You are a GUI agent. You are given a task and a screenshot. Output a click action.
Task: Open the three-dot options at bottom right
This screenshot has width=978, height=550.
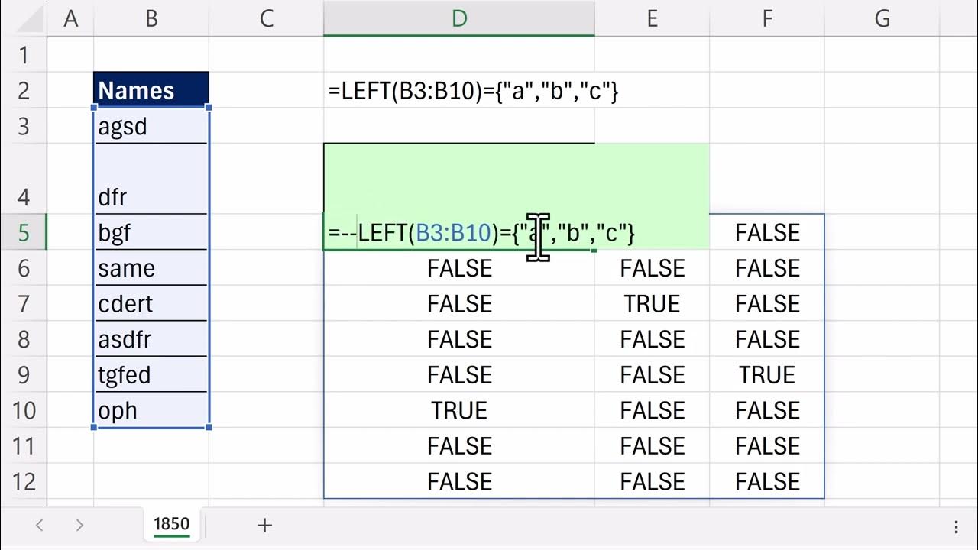pos(956,526)
